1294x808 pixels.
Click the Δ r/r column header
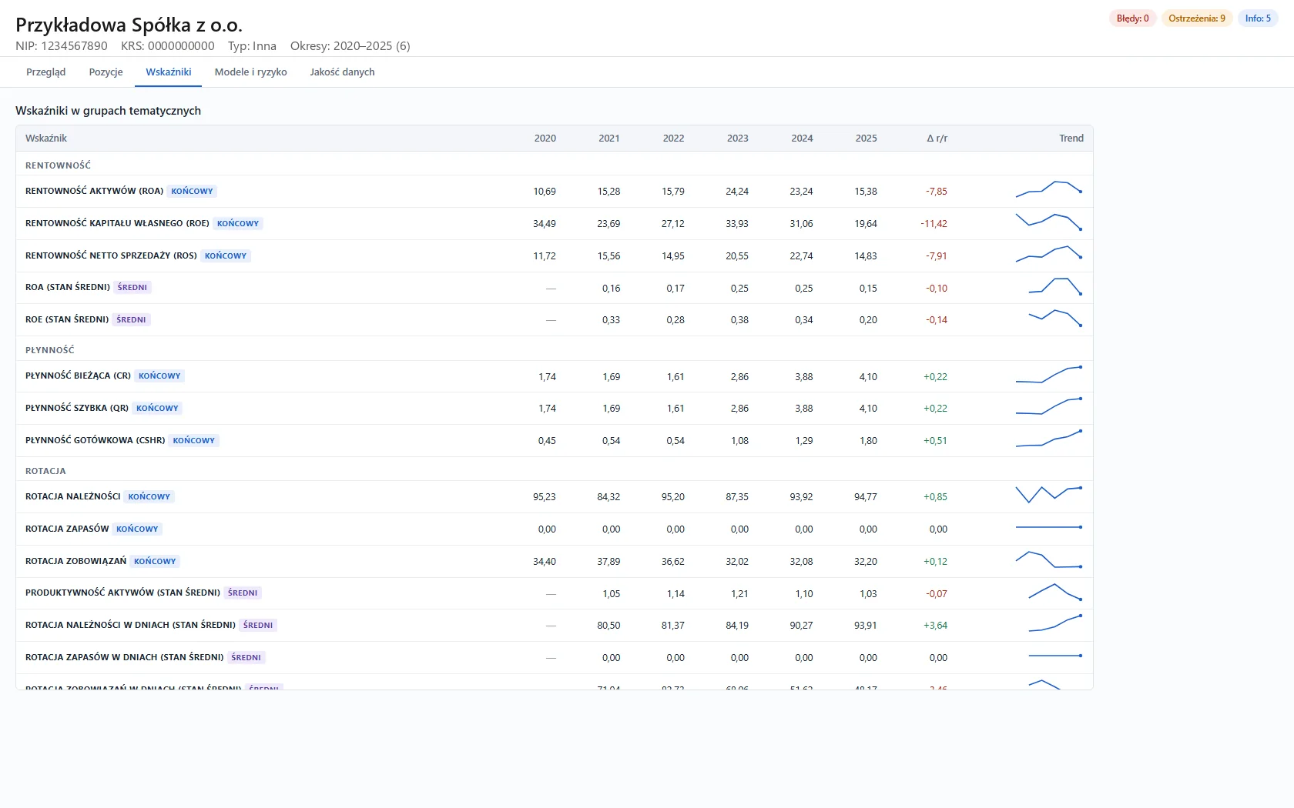coord(937,139)
